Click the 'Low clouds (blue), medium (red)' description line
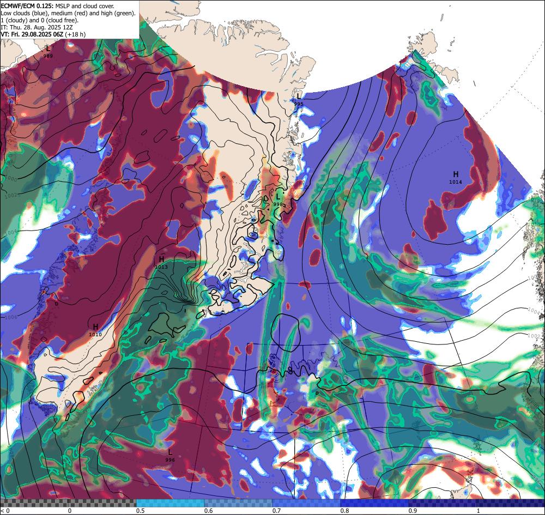Viewport: 545px width, 515px height. [x=68, y=13]
